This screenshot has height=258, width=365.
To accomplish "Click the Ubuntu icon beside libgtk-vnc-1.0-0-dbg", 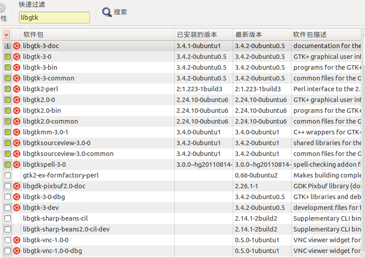I will click(17, 251).
